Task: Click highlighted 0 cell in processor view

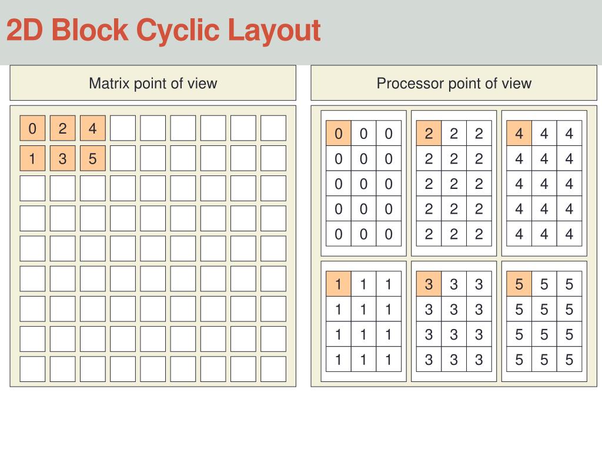Action: (338, 133)
